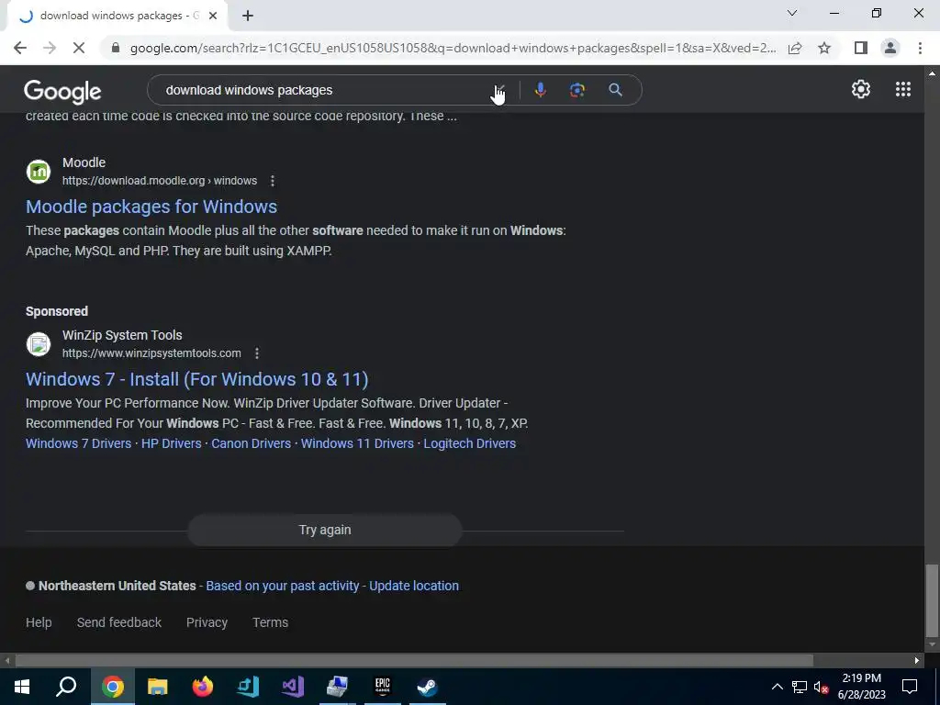Click Update location link
940x705 pixels.
414,586
